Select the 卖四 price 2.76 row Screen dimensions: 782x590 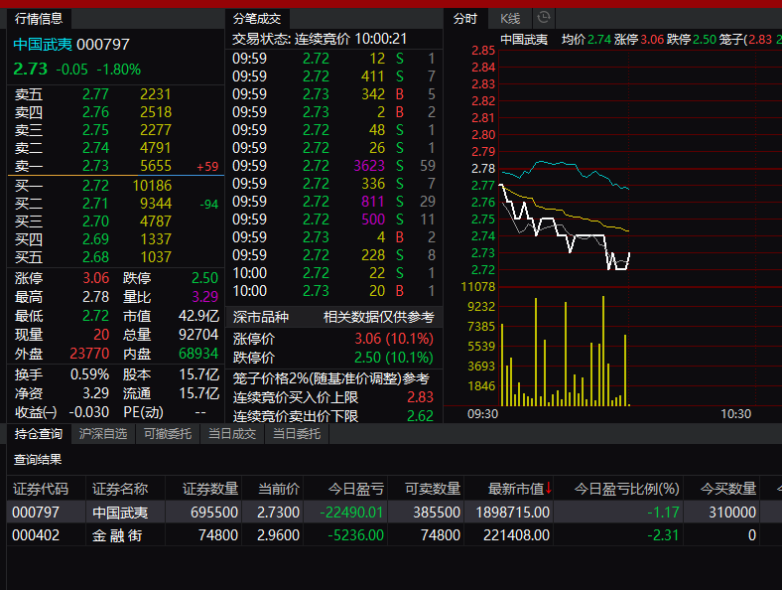[x=116, y=112]
